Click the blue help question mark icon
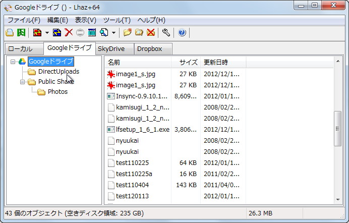This screenshot has width=349, height=223. tap(182, 32)
